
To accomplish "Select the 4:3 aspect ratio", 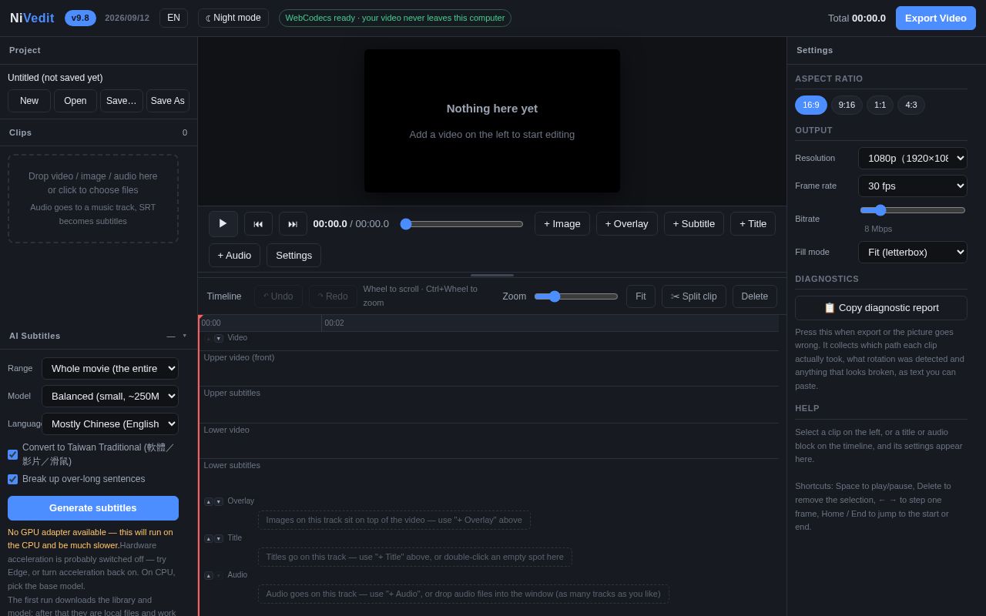I will pos(911,105).
